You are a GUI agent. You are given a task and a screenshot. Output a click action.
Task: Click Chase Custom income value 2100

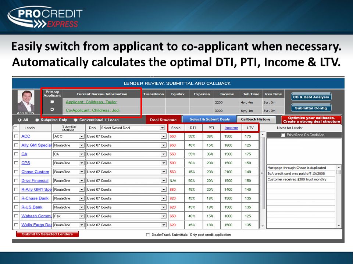228,172
